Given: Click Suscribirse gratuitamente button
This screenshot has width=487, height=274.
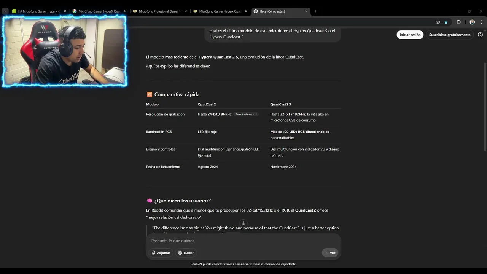Looking at the screenshot, I should coord(450,35).
